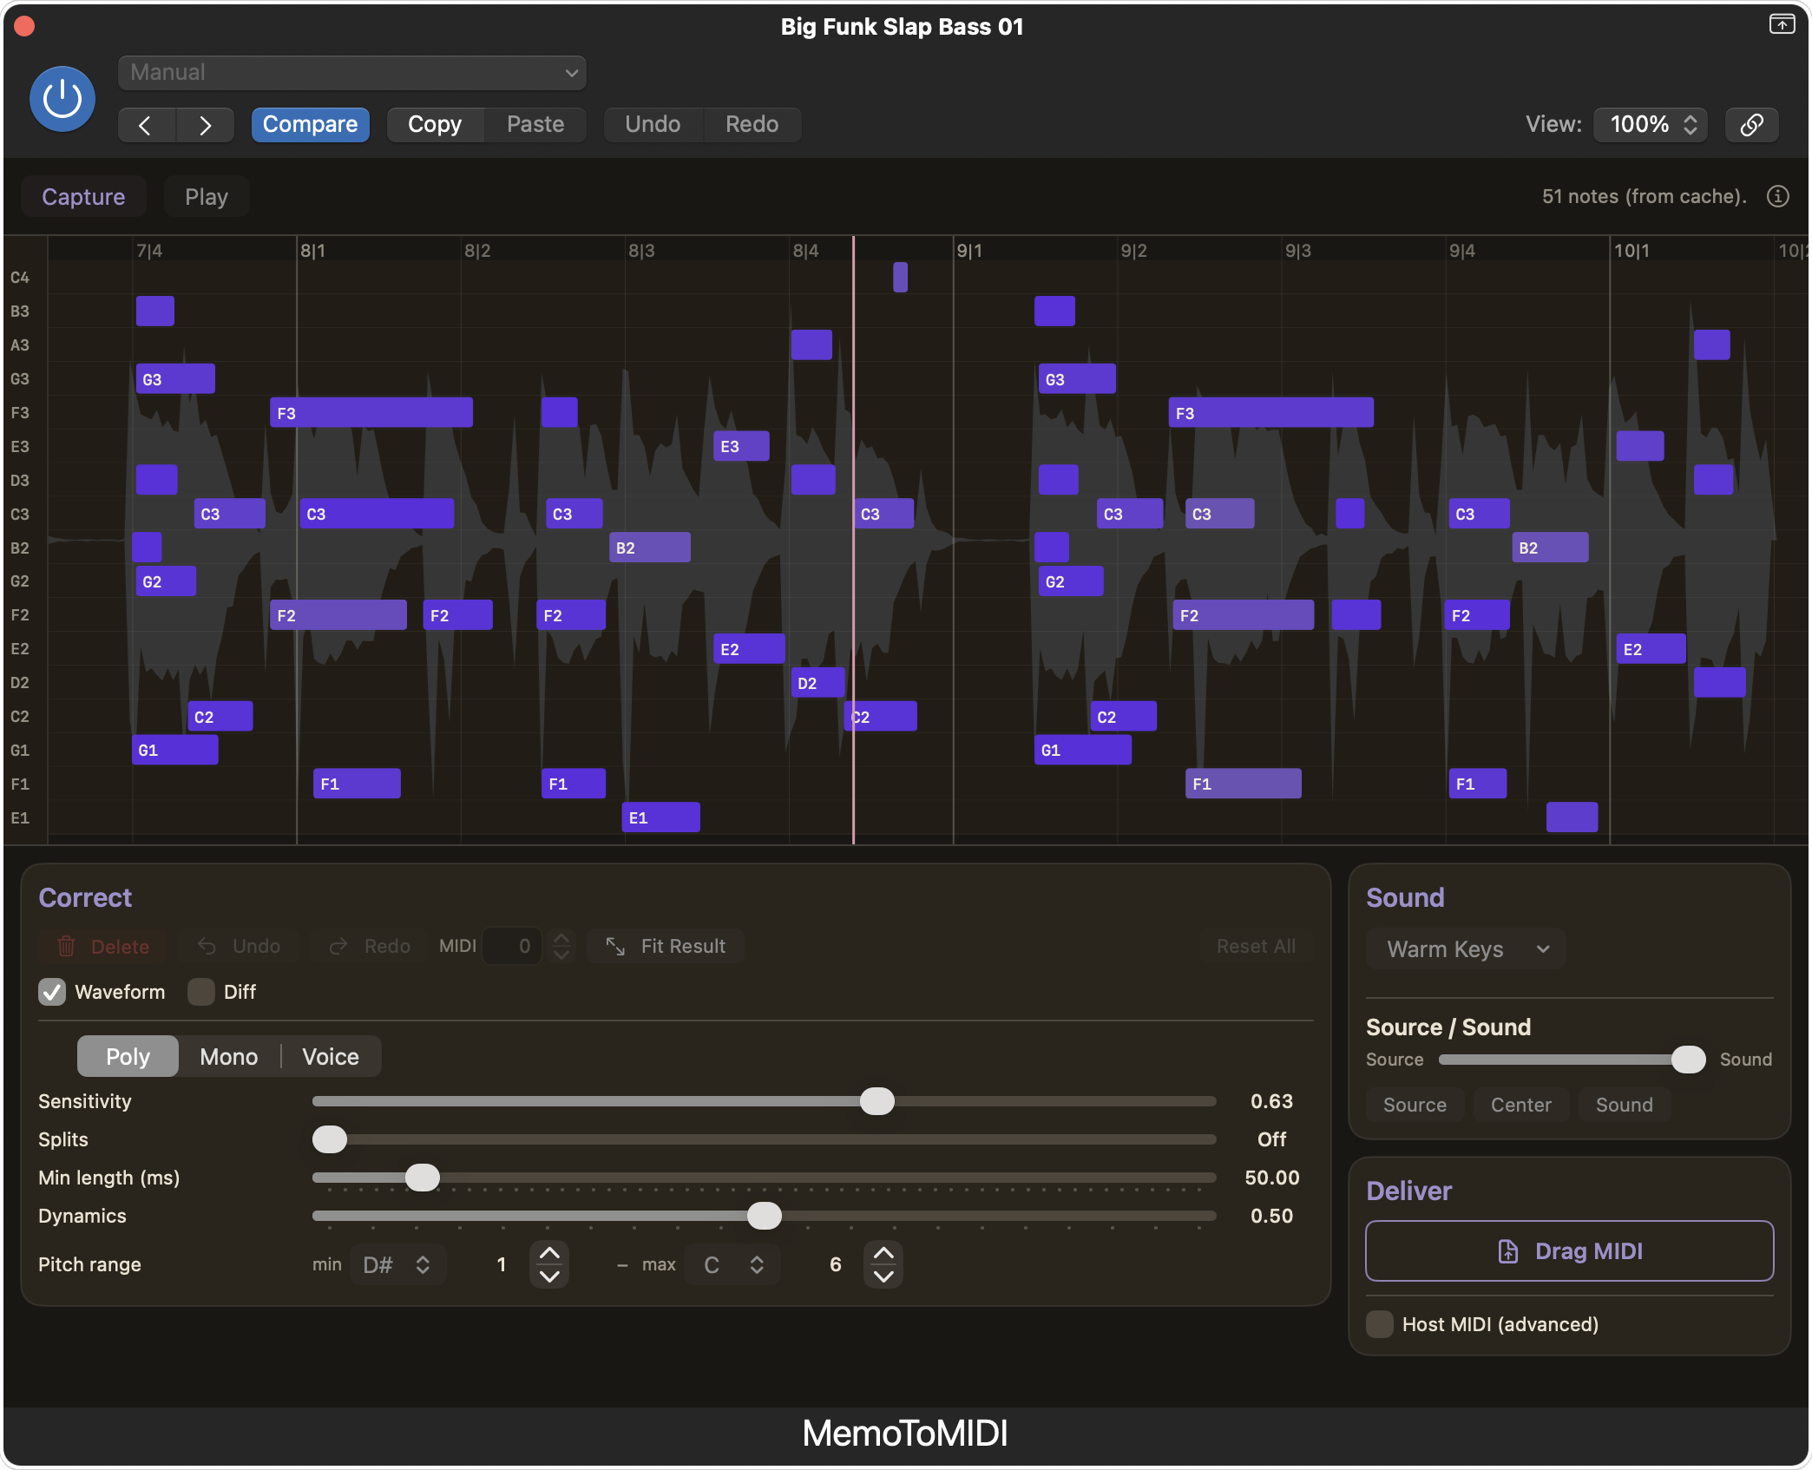Click the Min length slider handle
This screenshot has height=1470, width=1812.
click(423, 1178)
